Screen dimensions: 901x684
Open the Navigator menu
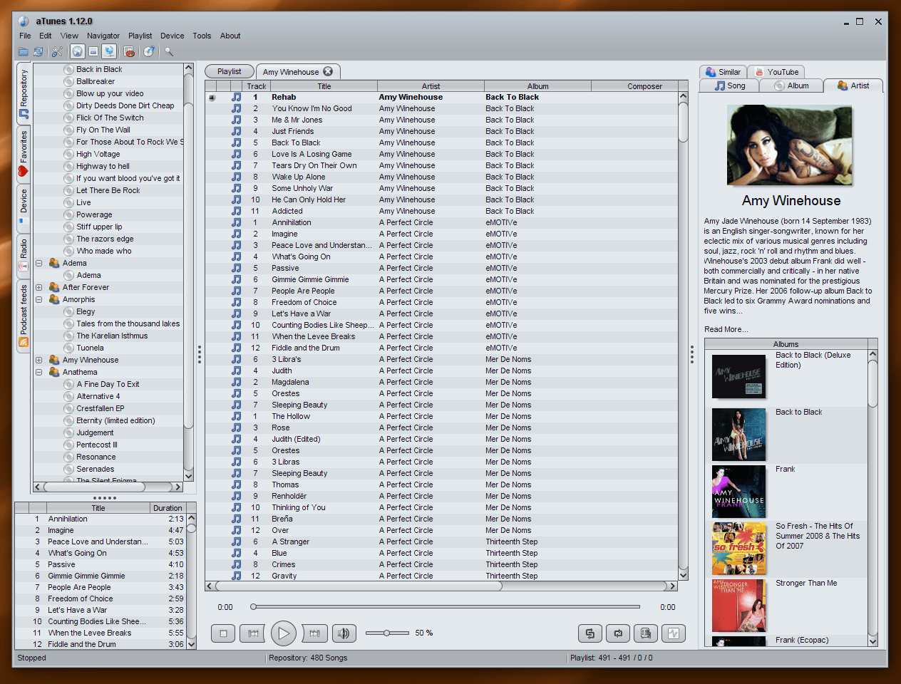pyautogui.click(x=103, y=36)
